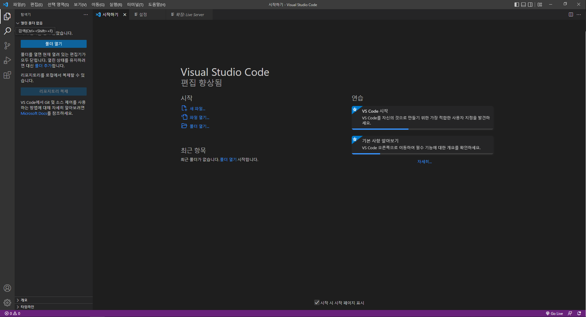The image size is (586, 317).
Task: Open the 선택 영역(S) menu
Action: pyautogui.click(x=58, y=5)
